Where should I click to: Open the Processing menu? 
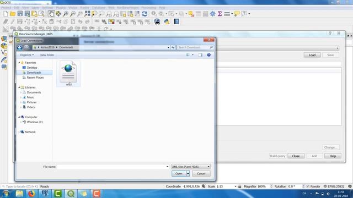148,8
